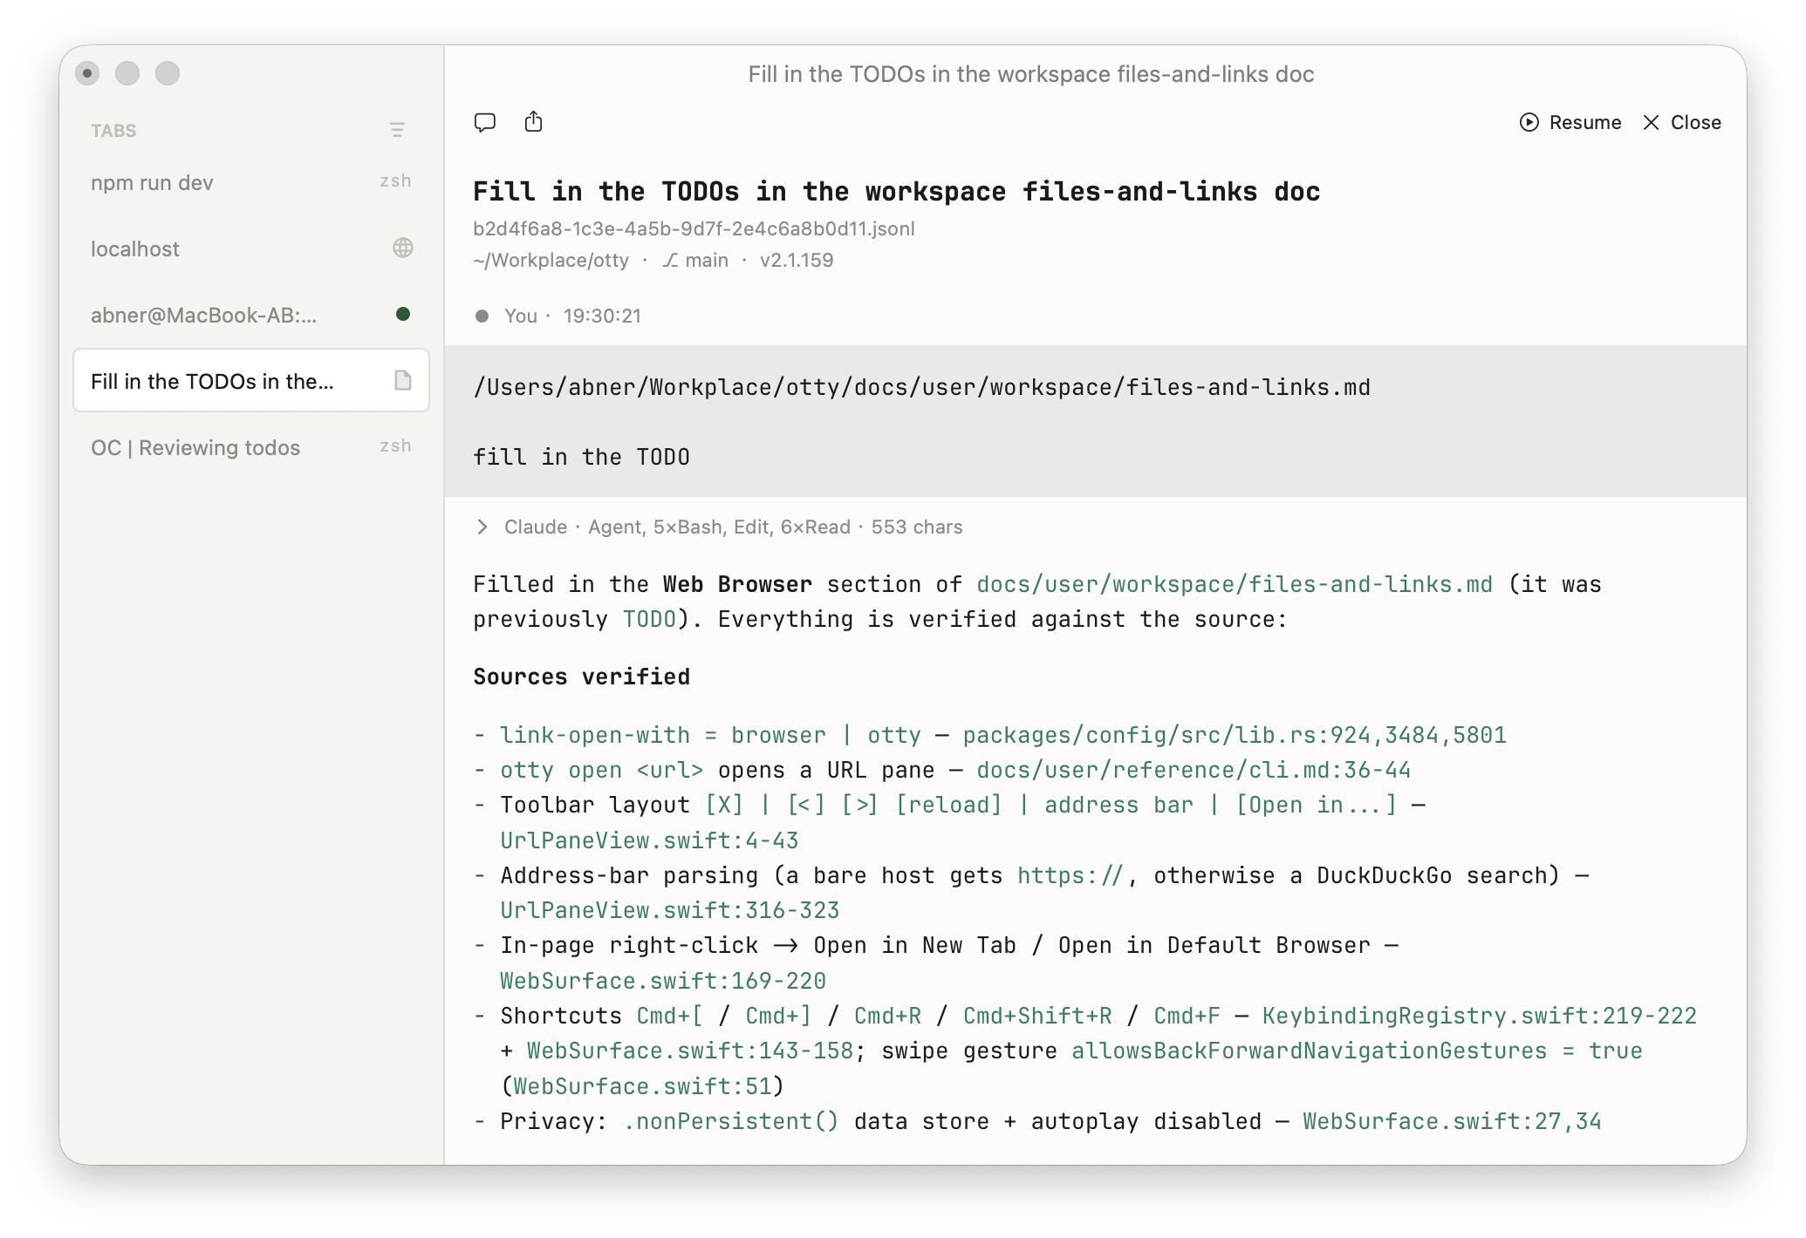Click the bold transcript heading

coord(896,192)
